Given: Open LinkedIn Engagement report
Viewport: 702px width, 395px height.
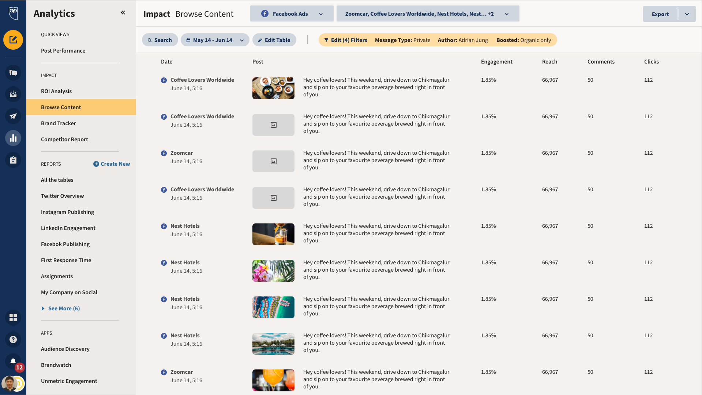Looking at the screenshot, I should [68, 228].
